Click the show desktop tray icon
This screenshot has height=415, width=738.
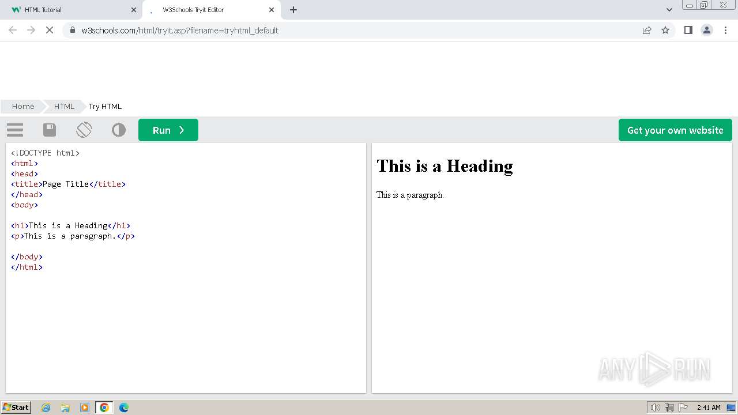[x=732, y=408]
